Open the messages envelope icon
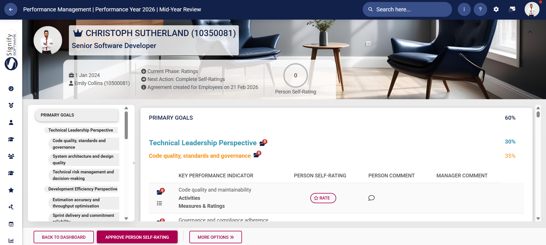Viewport: 546px width, 245px height. (512, 9)
